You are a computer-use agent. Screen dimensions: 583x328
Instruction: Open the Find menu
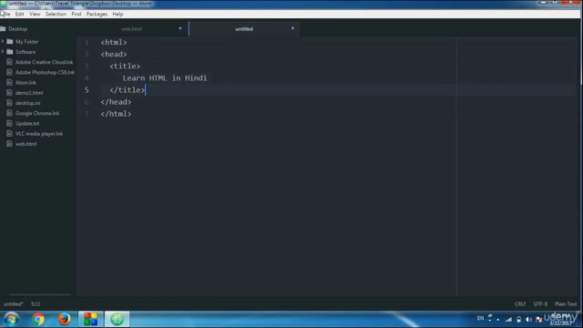(77, 15)
